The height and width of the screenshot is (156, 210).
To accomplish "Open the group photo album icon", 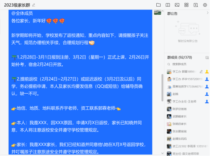I will pos(177,5).
